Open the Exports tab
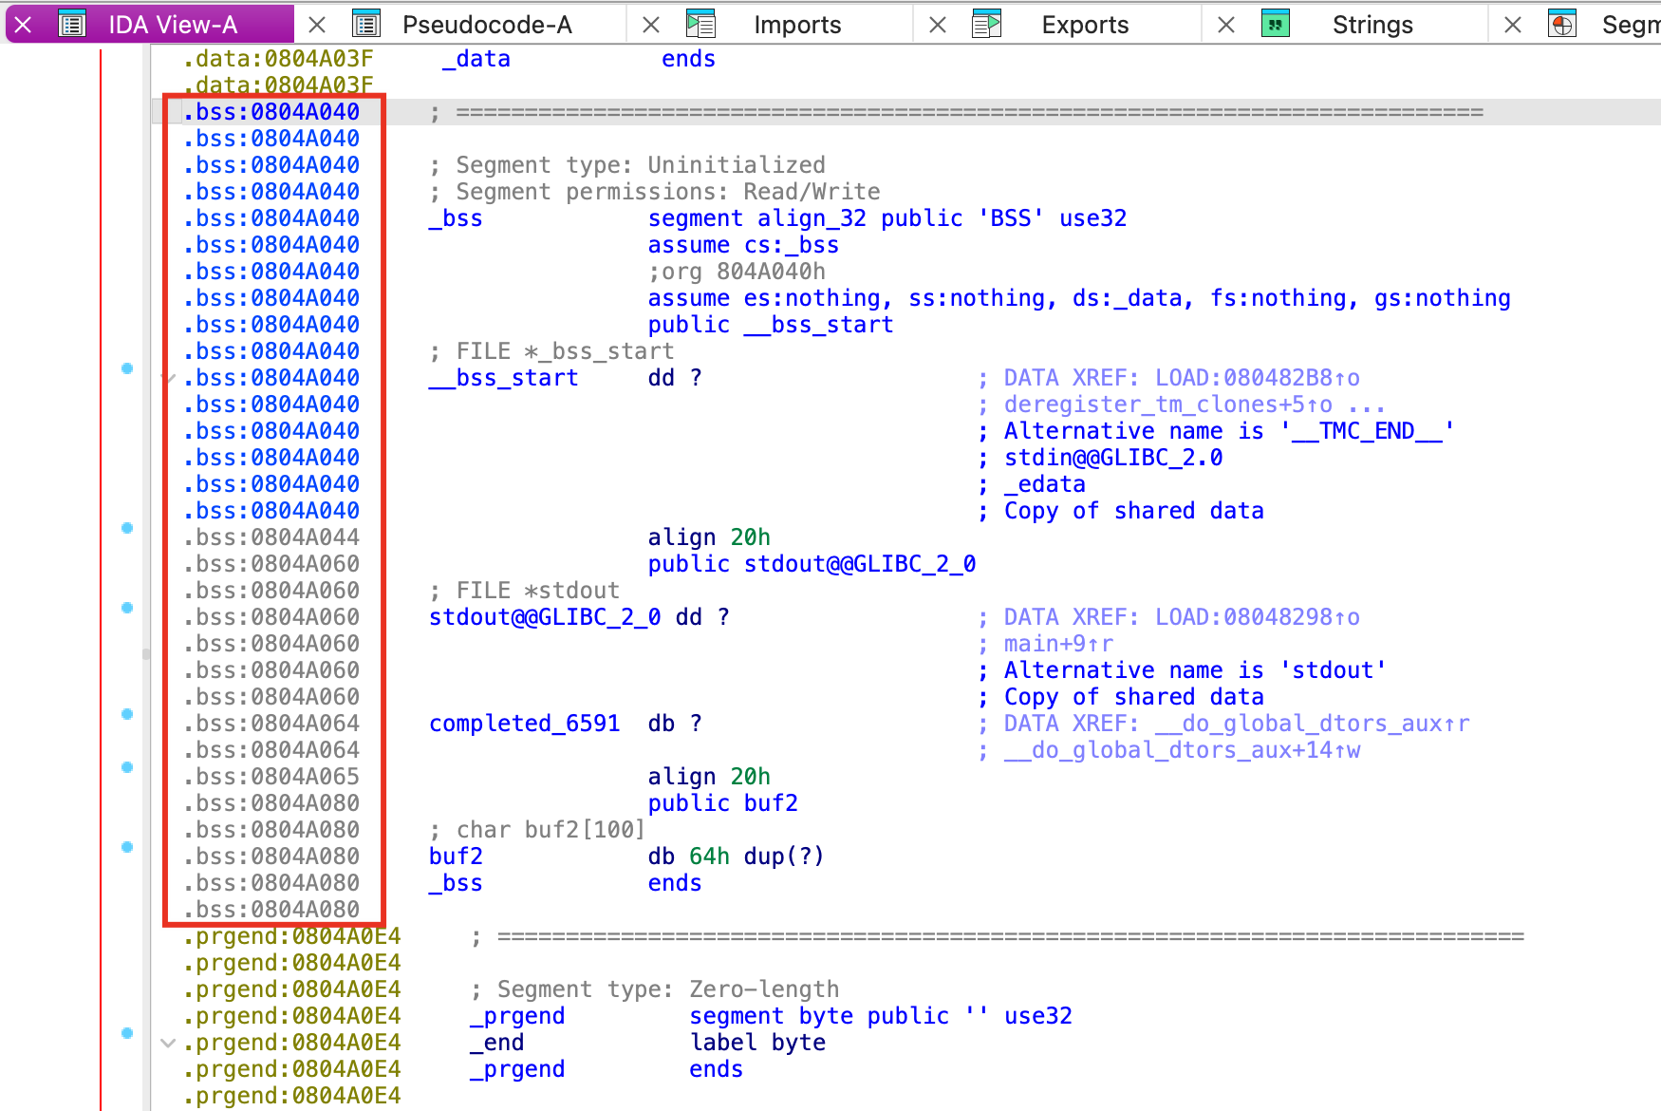The height and width of the screenshot is (1111, 1661). tap(1085, 25)
